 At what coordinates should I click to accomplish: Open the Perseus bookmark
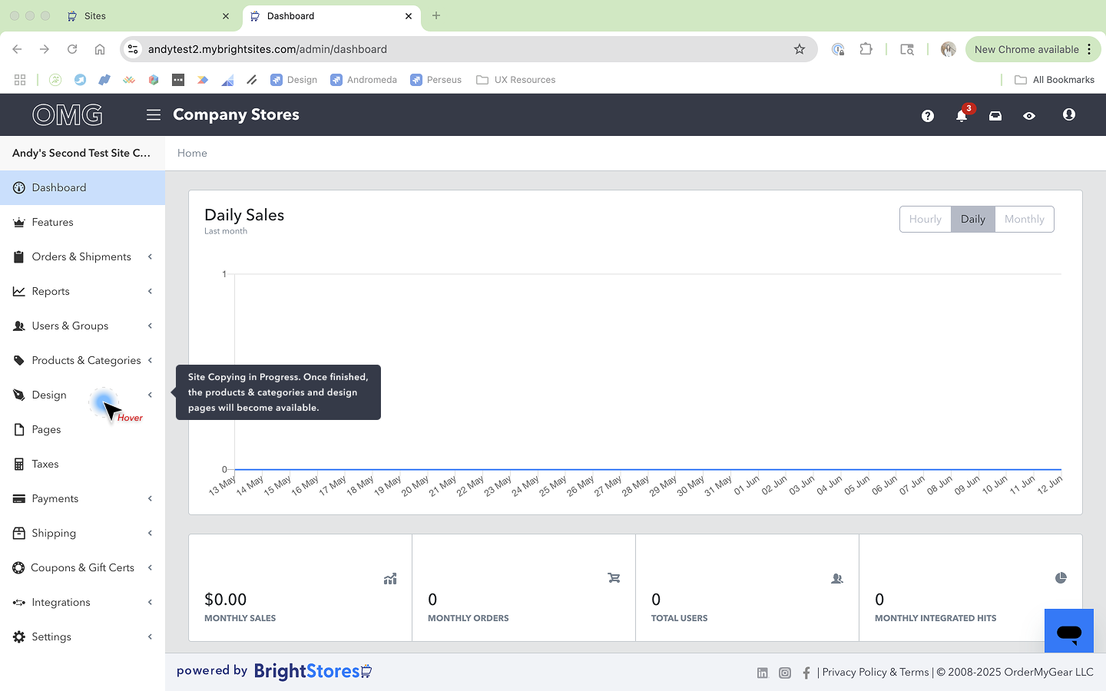[x=435, y=80]
